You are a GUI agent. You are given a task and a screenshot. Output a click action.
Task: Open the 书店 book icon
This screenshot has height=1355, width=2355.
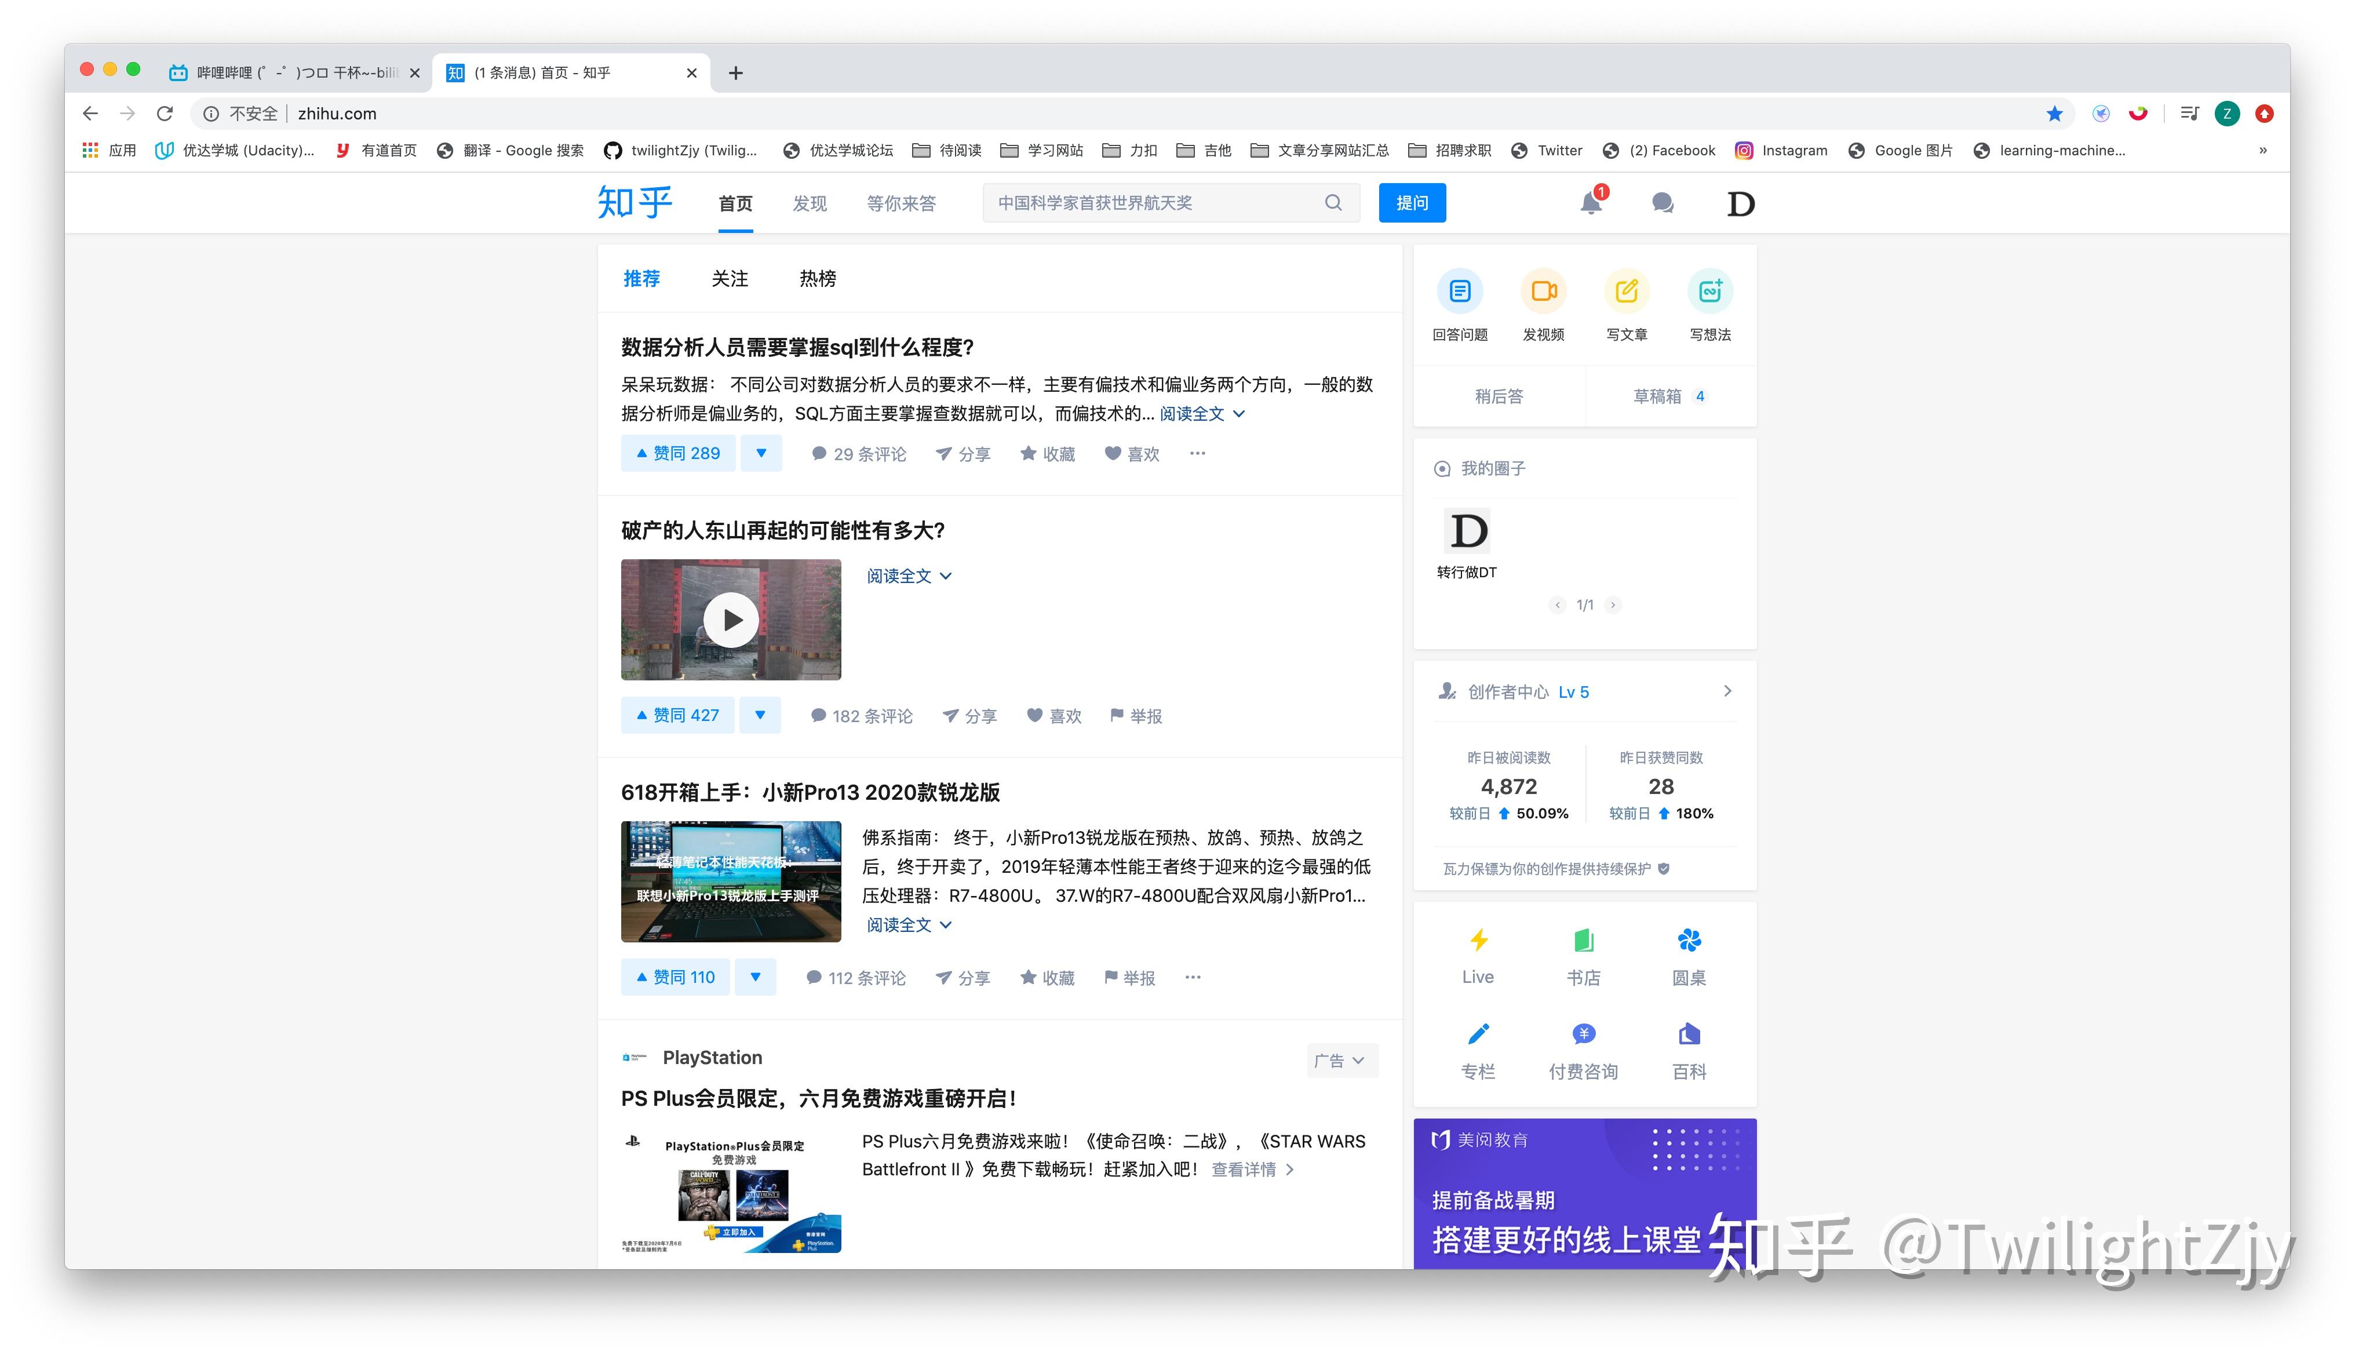(x=1584, y=941)
